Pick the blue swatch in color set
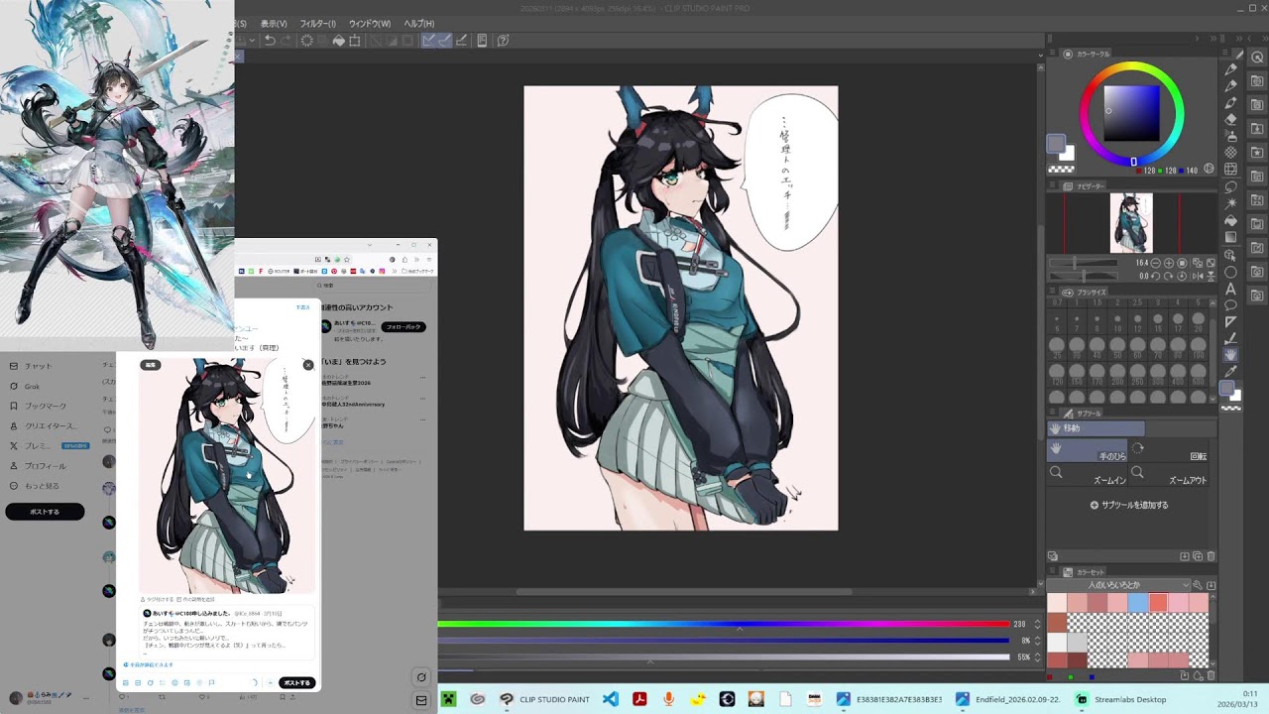Screen dimensions: 1269x714 (1138, 602)
